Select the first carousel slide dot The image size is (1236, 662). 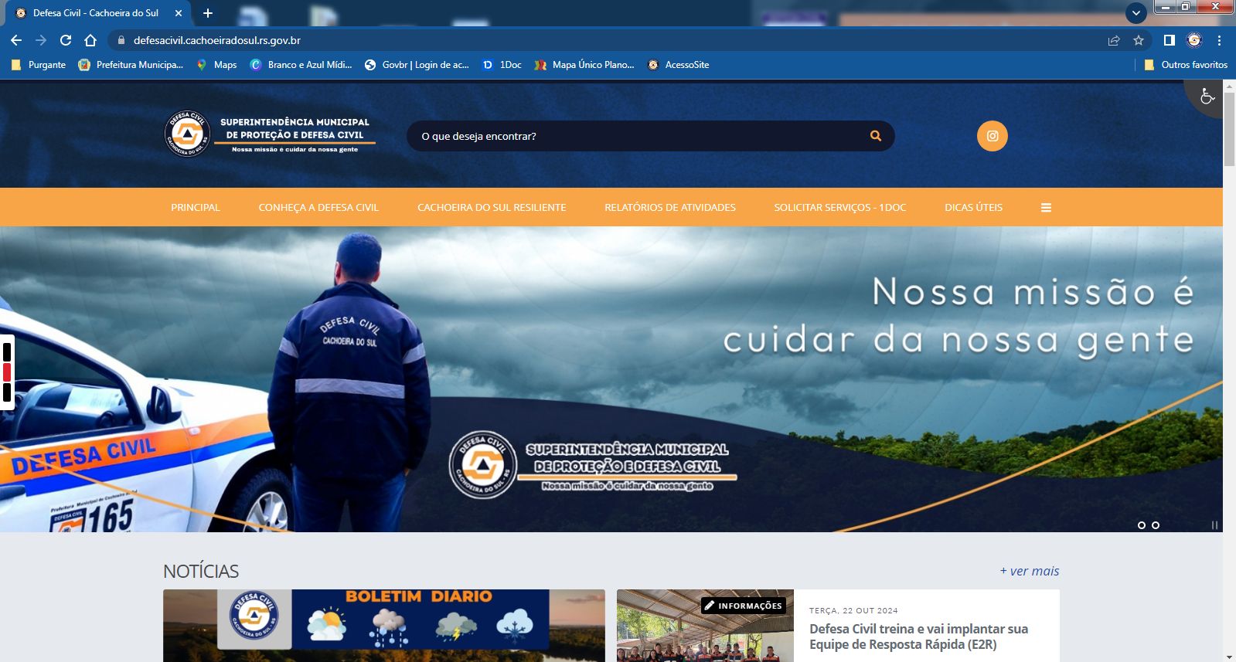click(x=1141, y=525)
